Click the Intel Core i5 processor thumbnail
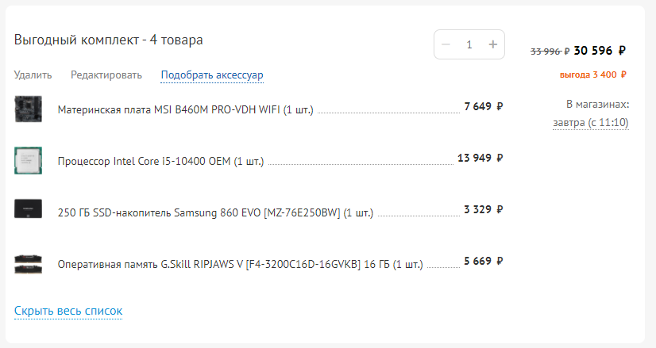The image size is (656, 348). [28, 161]
